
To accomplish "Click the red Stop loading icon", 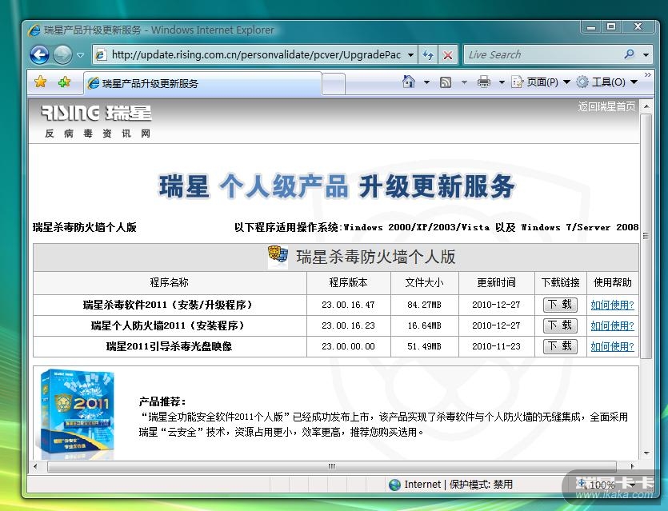I will click(x=448, y=55).
